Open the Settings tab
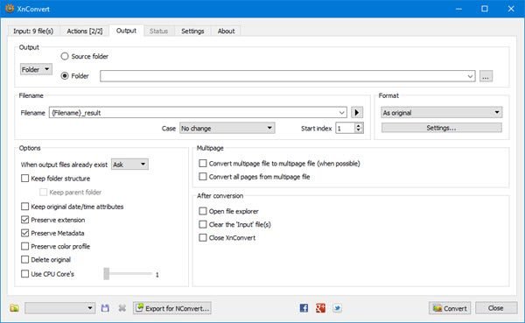The height and width of the screenshot is (323, 525). point(192,32)
